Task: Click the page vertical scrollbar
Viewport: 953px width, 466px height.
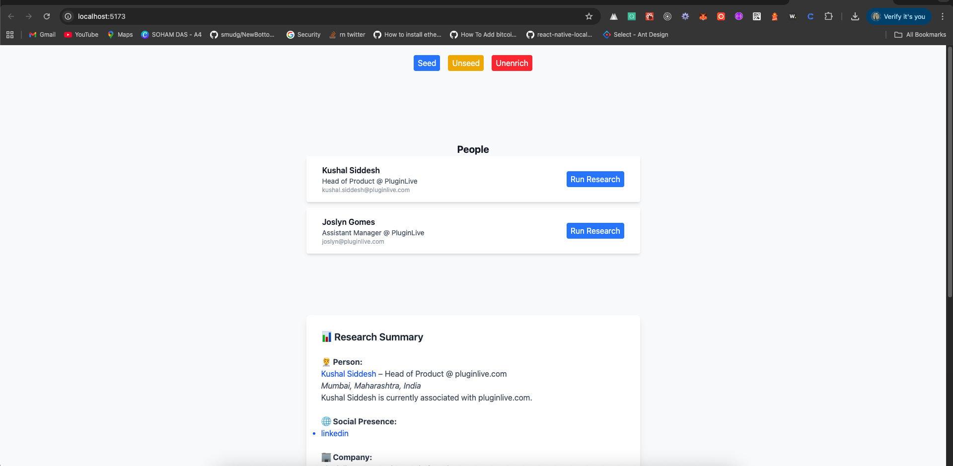Action: coord(950,171)
